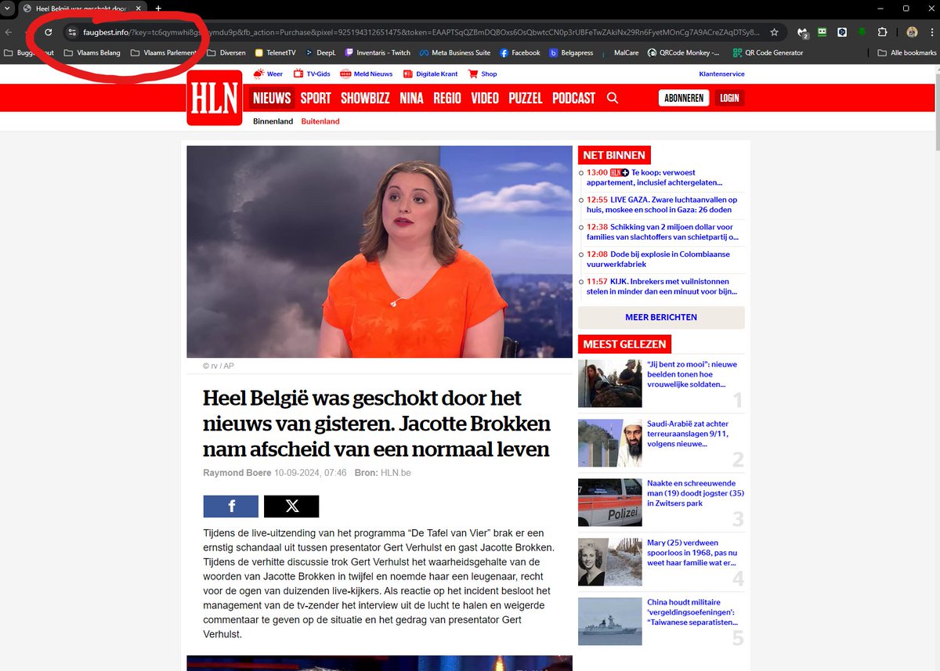
Task: Share the article on Facebook
Action: click(x=230, y=507)
